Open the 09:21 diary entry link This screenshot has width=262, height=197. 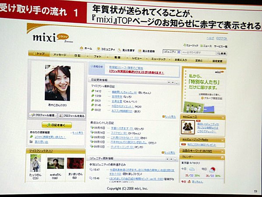pyautogui.click(x=117, y=102)
